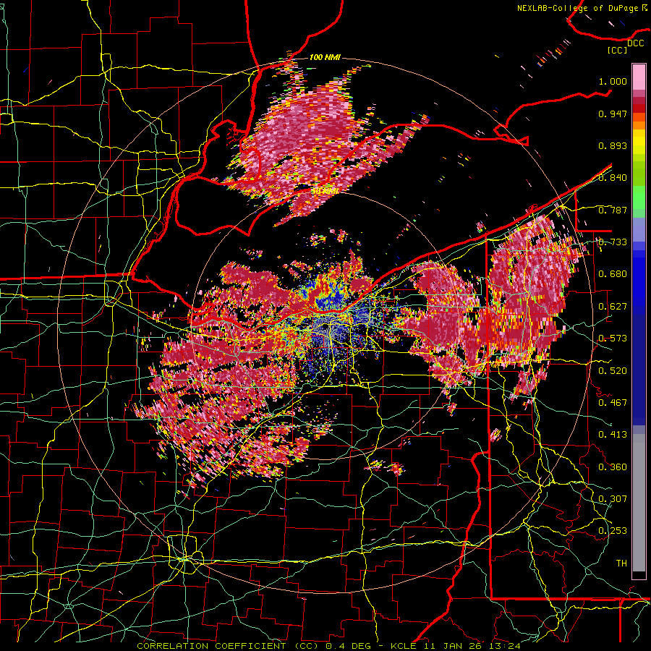Pick the orange segment of the color bar
The width and height of the screenshot is (651, 651).
639,125
